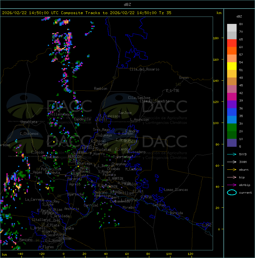
Task: Select the L_PAZ label at the east edge
Action: pos(207,225)
